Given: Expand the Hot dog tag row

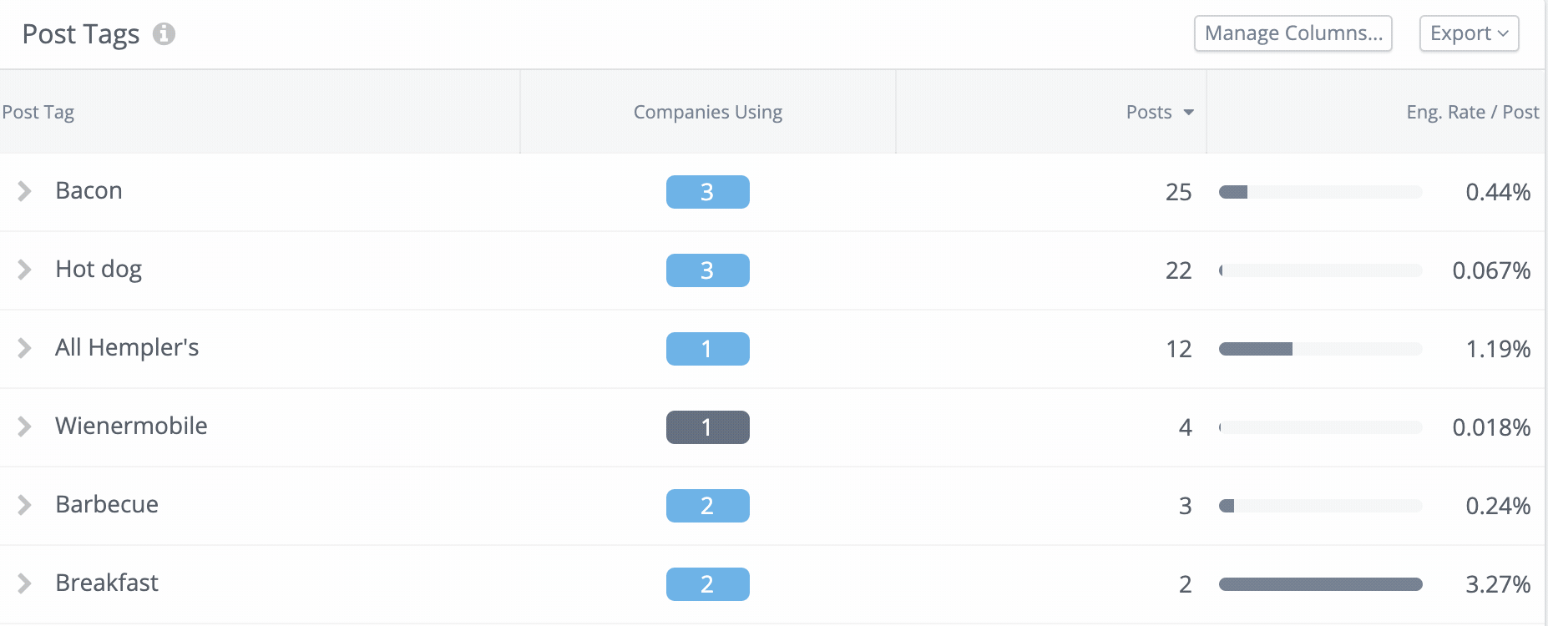Looking at the screenshot, I should [25, 270].
